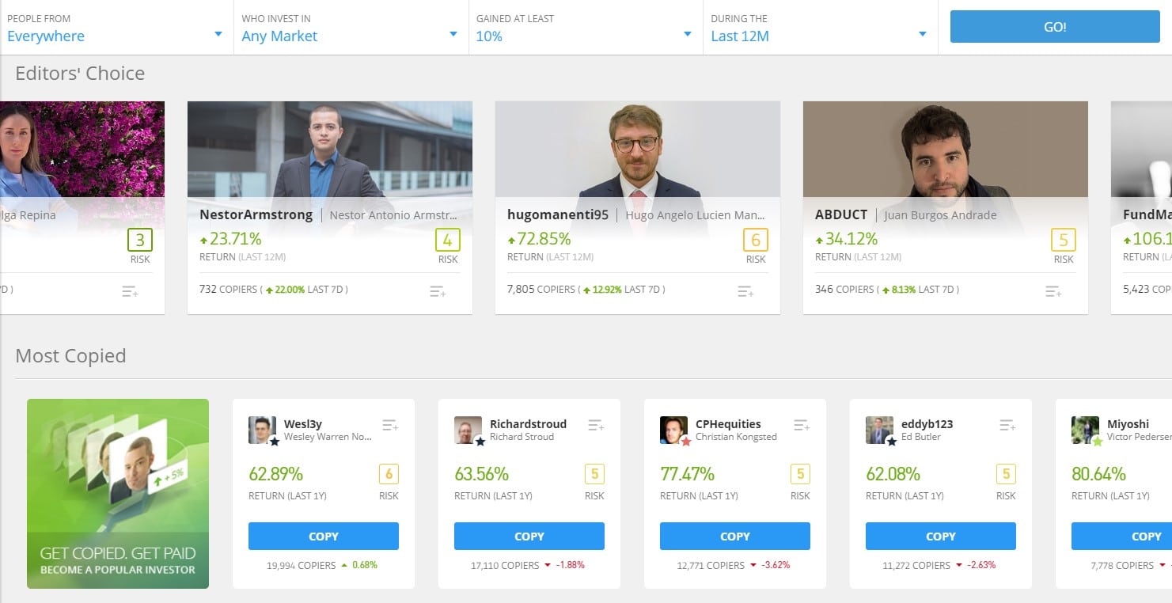Open Wesl3y profile avatar
The width and height of the screenshot is (1172, 603).
[x=262, y=430]
